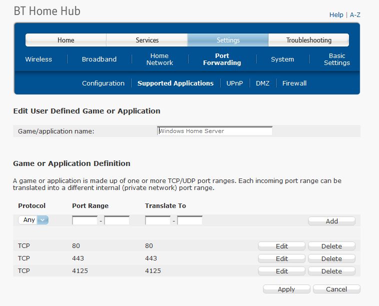Edit the TCP port 4125 rule
Viewport: 379px width, 306px height.
coord(281,271)
